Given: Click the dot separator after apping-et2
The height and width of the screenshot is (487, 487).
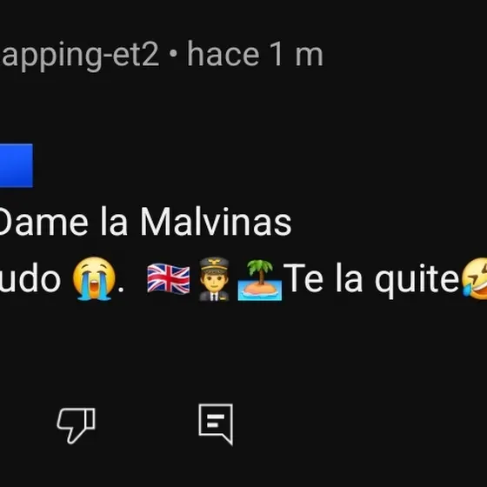Looking at the screenshot, I should pos(174,54).
